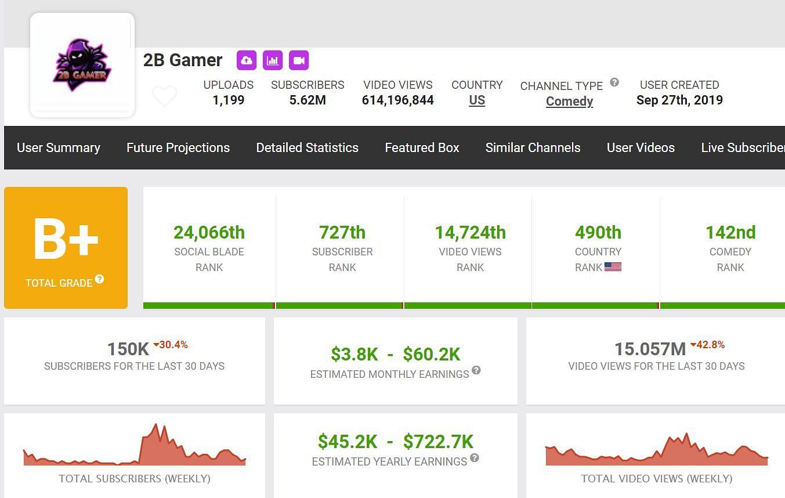Click the green progress bar under Social Blade Rank

pos(209,305)
